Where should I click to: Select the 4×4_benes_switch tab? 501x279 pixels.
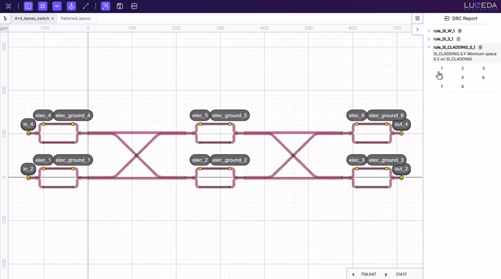click(31, 18)
